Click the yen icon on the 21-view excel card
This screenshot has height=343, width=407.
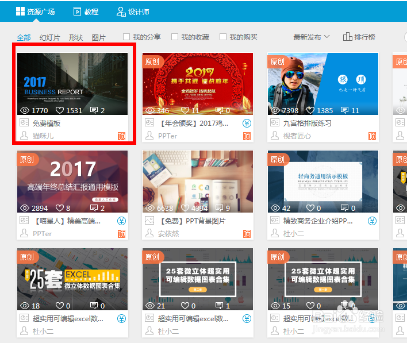click(x=247, y=318)
